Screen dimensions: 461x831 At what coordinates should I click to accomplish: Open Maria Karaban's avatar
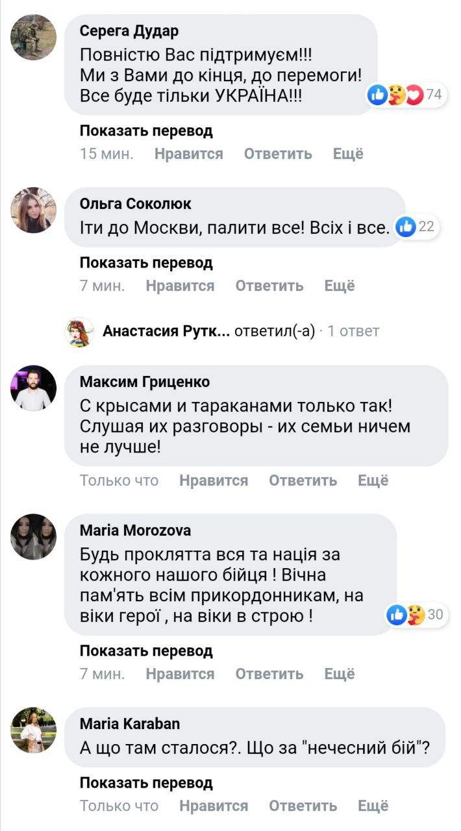34,729
